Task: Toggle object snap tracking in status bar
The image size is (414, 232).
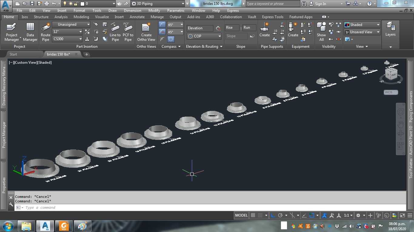Action: coord(305,215)
